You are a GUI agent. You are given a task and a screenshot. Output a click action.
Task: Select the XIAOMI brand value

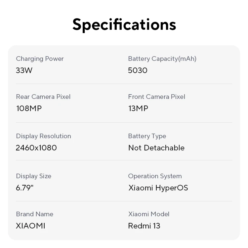click(30, 226)
